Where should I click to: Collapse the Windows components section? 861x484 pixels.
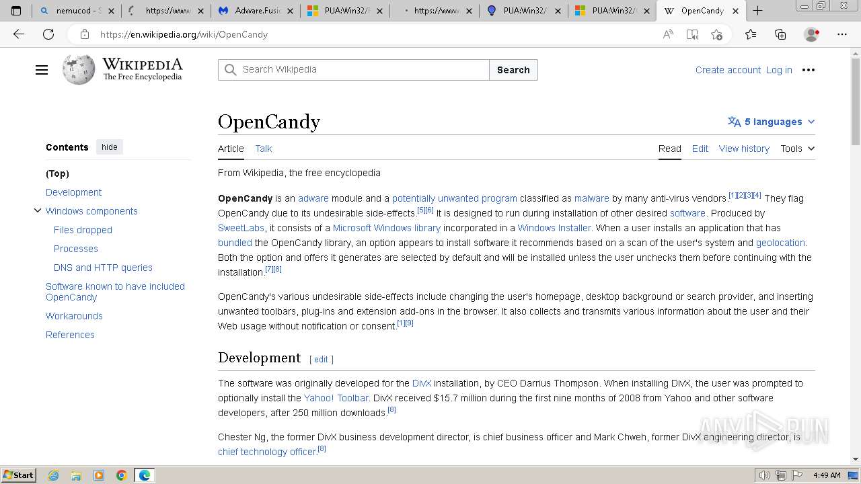38,211
